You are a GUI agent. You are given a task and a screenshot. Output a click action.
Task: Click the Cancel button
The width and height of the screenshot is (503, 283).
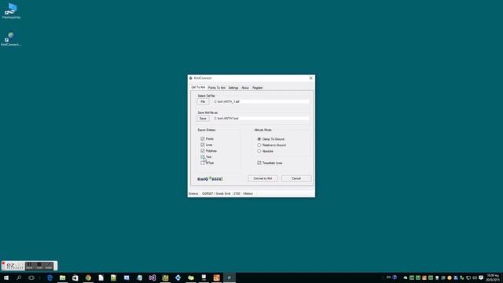pos(296,178)
